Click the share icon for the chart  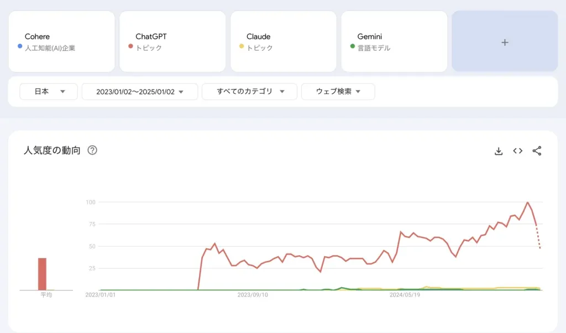point(537,151)
